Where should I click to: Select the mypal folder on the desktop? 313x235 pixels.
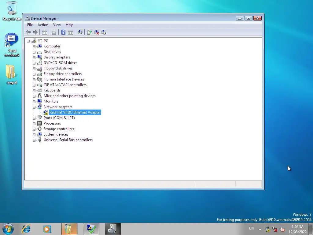[x=12, y=74]
